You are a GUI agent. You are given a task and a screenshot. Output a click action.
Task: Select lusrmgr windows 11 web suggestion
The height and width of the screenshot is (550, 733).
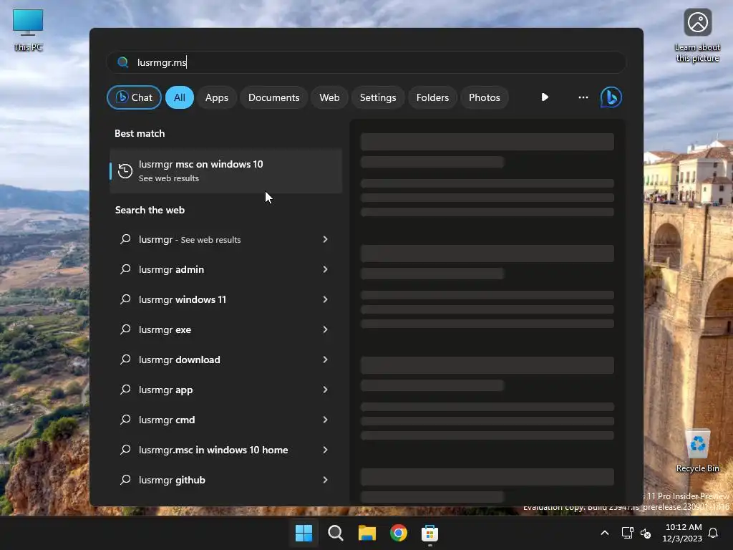(225, 299)
